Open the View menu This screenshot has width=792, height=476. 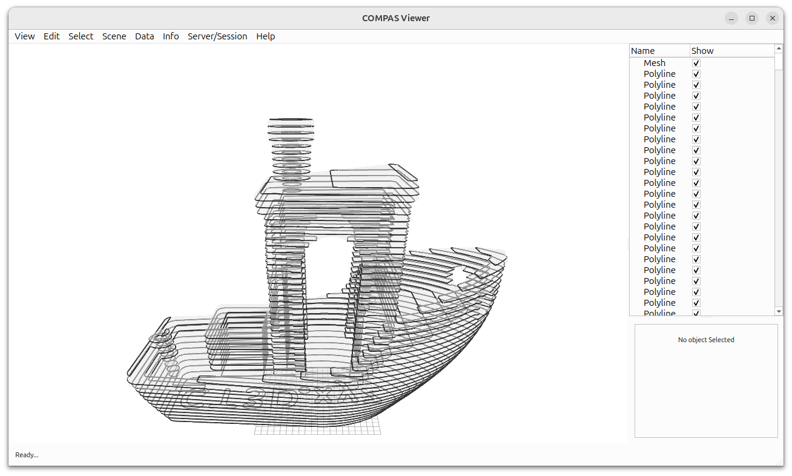(24, 36)
